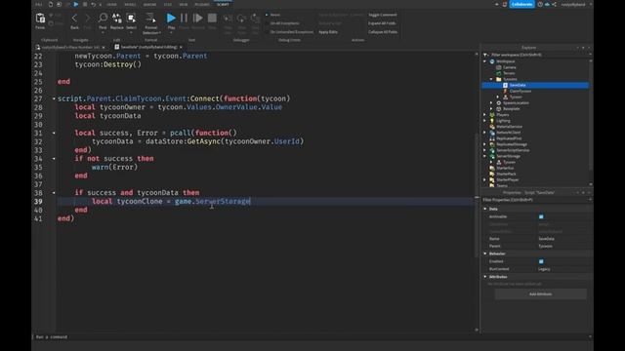Open the MODEL ribbon tab

(x=130, y=4)
